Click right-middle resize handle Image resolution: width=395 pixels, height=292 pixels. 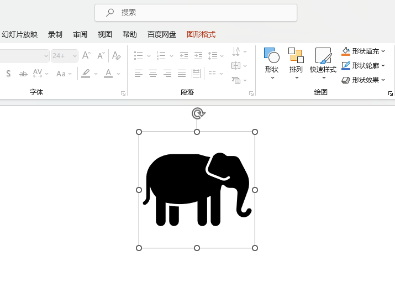pos(255,190)
